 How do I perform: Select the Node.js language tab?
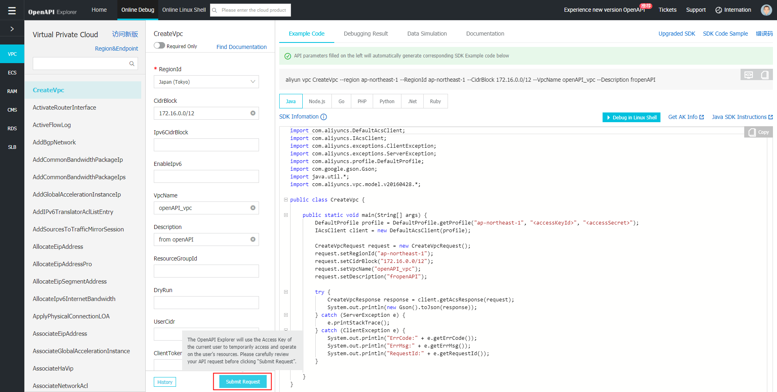click(317, 102)
